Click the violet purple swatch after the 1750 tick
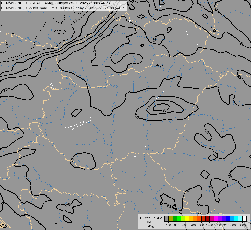 tap(220, 218)
